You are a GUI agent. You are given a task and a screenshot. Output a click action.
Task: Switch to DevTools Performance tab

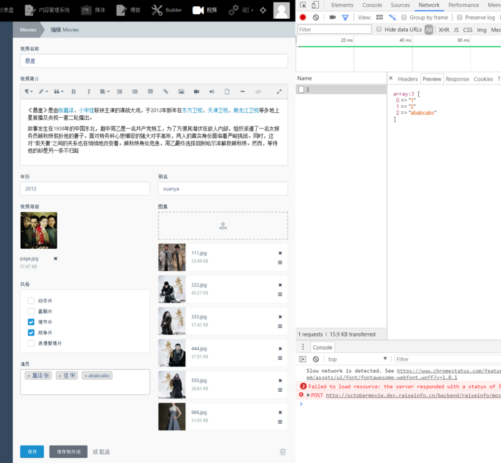pyautogui.click(x=463, y=5)
